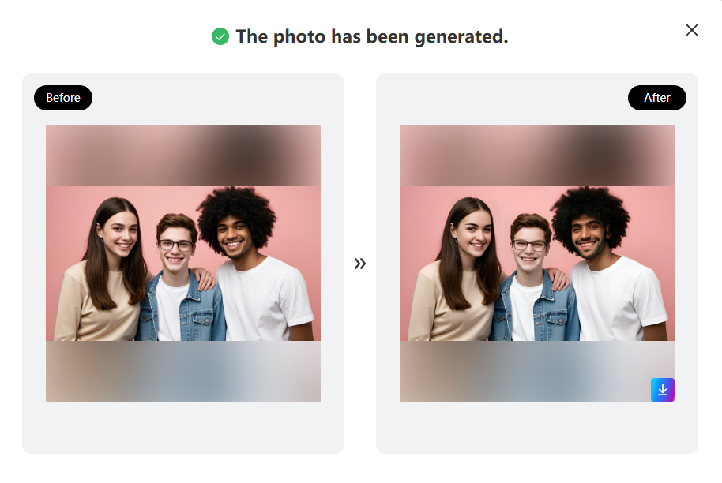The image size is (722, 483).
Task: Open the Before photo preview
Action: coord(183,264)
